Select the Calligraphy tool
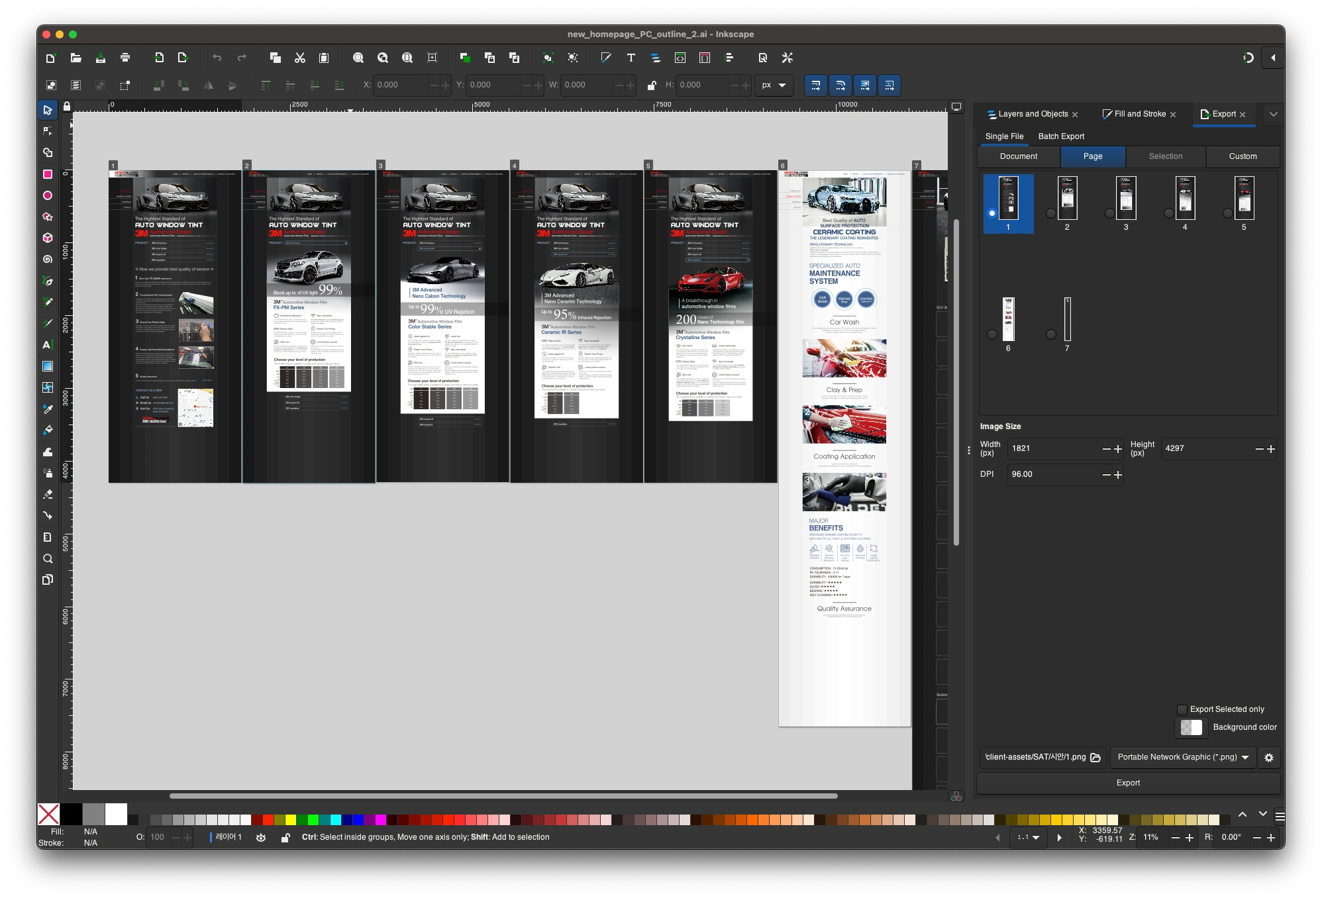The height and width of the screenshot is (898, 1322). [48, 323]
